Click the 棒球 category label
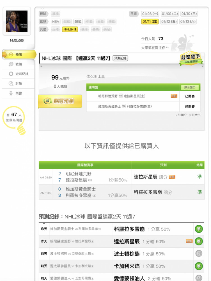Screen dimensions: 211x281 tap(43, 14)
